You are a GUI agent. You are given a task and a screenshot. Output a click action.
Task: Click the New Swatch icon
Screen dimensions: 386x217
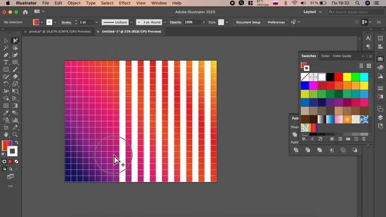356,139
